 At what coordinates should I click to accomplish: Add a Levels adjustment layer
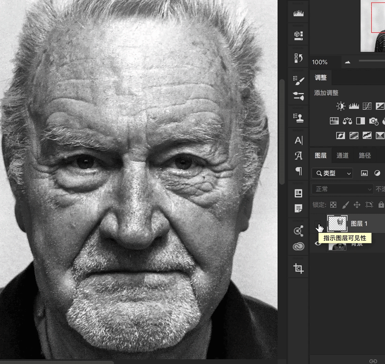click(x=354, y=106)
